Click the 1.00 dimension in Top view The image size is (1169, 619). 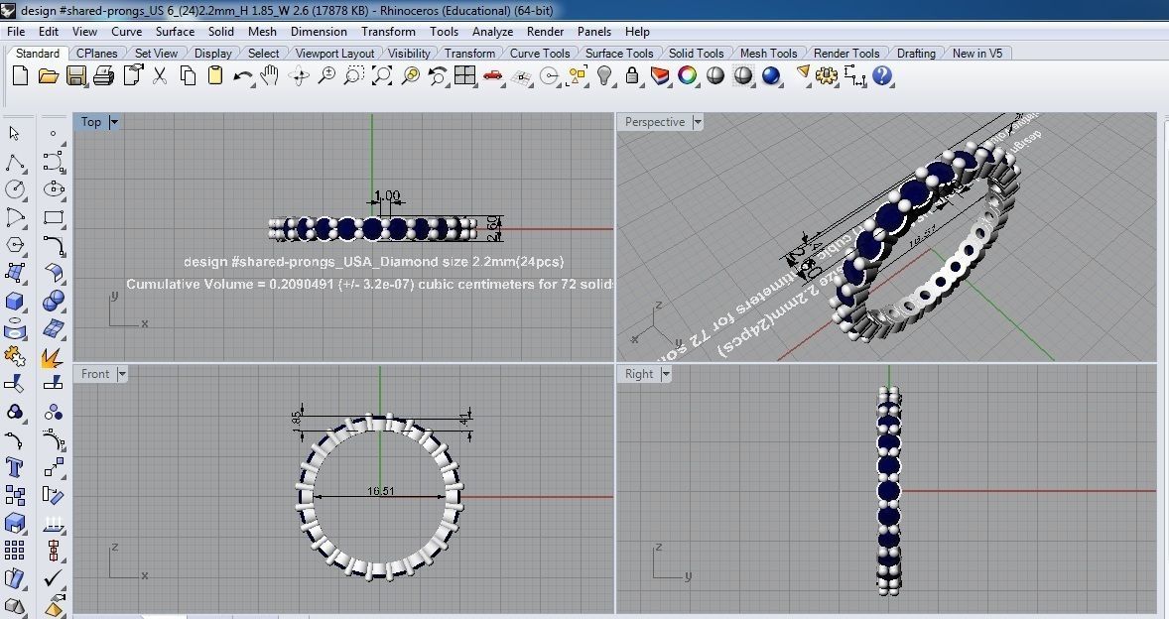coord(387,195)
